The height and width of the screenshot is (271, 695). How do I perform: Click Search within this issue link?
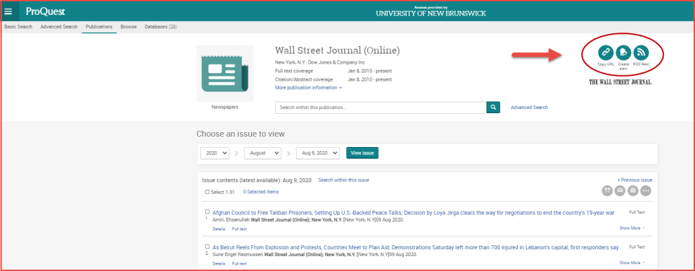[343, 180]
